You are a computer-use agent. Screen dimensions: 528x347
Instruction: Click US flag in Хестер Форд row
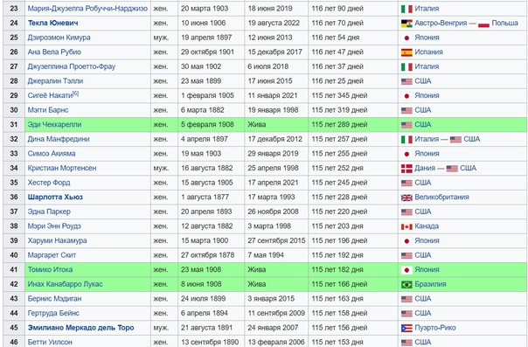pyautogui.click(x=406, y=183)
